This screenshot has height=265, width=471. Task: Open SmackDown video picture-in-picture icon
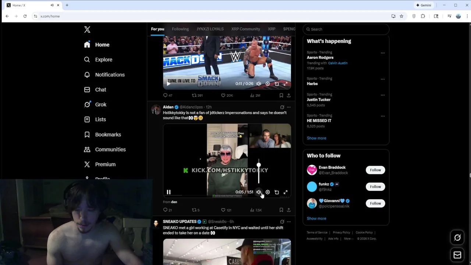pos(277,84)
